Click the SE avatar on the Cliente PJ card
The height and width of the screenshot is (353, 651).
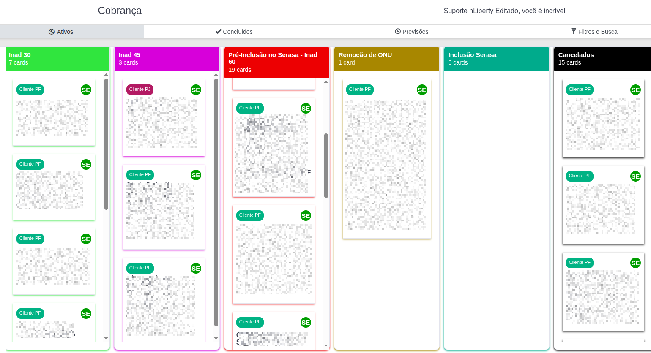point(196,90)
